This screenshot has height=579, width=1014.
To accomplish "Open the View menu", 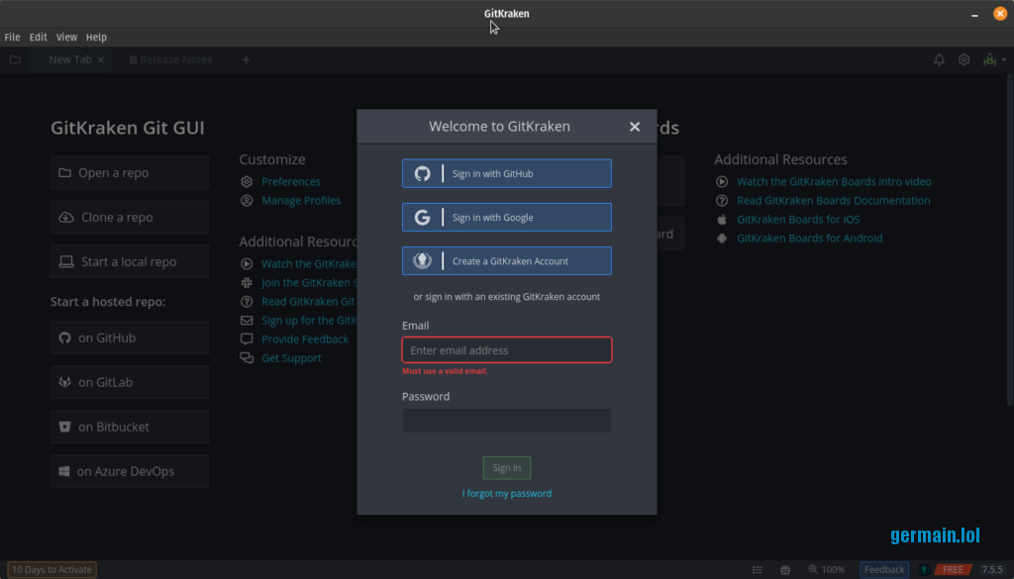I will point(66,37).
